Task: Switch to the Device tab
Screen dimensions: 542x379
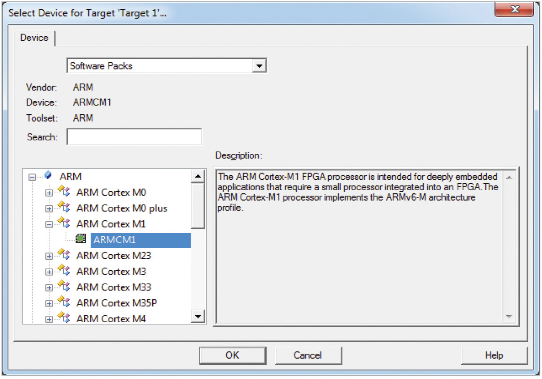Action: point(34,38)
